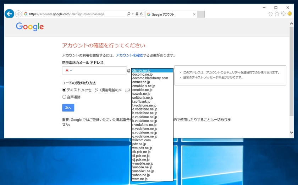Select dj.pdx.ne.jp domain entry
The image size is (298, 185).
click(x=152, y=159)
